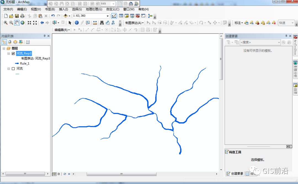Open the template search dropdown arrow
The image size is (298, 184).
pos(279,42)
